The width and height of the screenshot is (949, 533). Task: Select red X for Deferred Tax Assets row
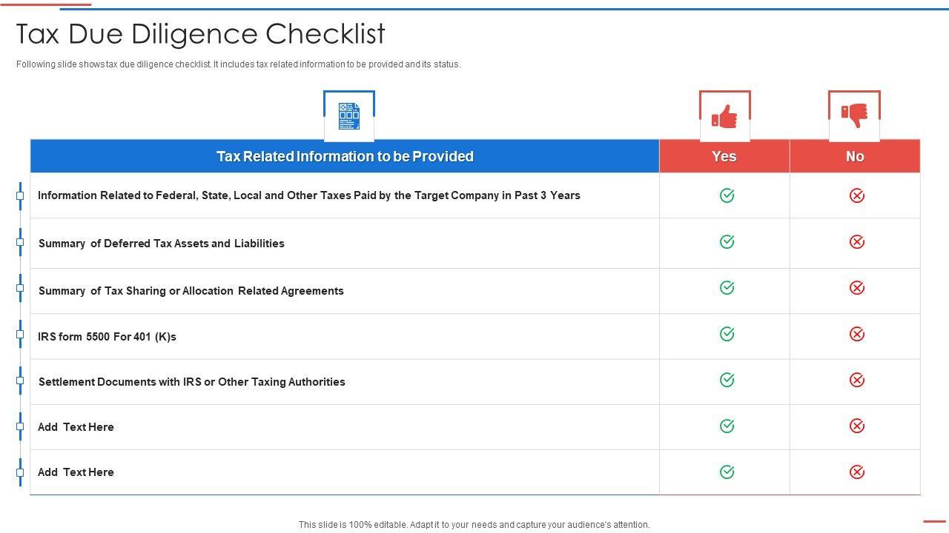point(856,242)
